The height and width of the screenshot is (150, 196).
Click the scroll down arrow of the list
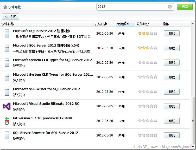click(x=193, y=147)
